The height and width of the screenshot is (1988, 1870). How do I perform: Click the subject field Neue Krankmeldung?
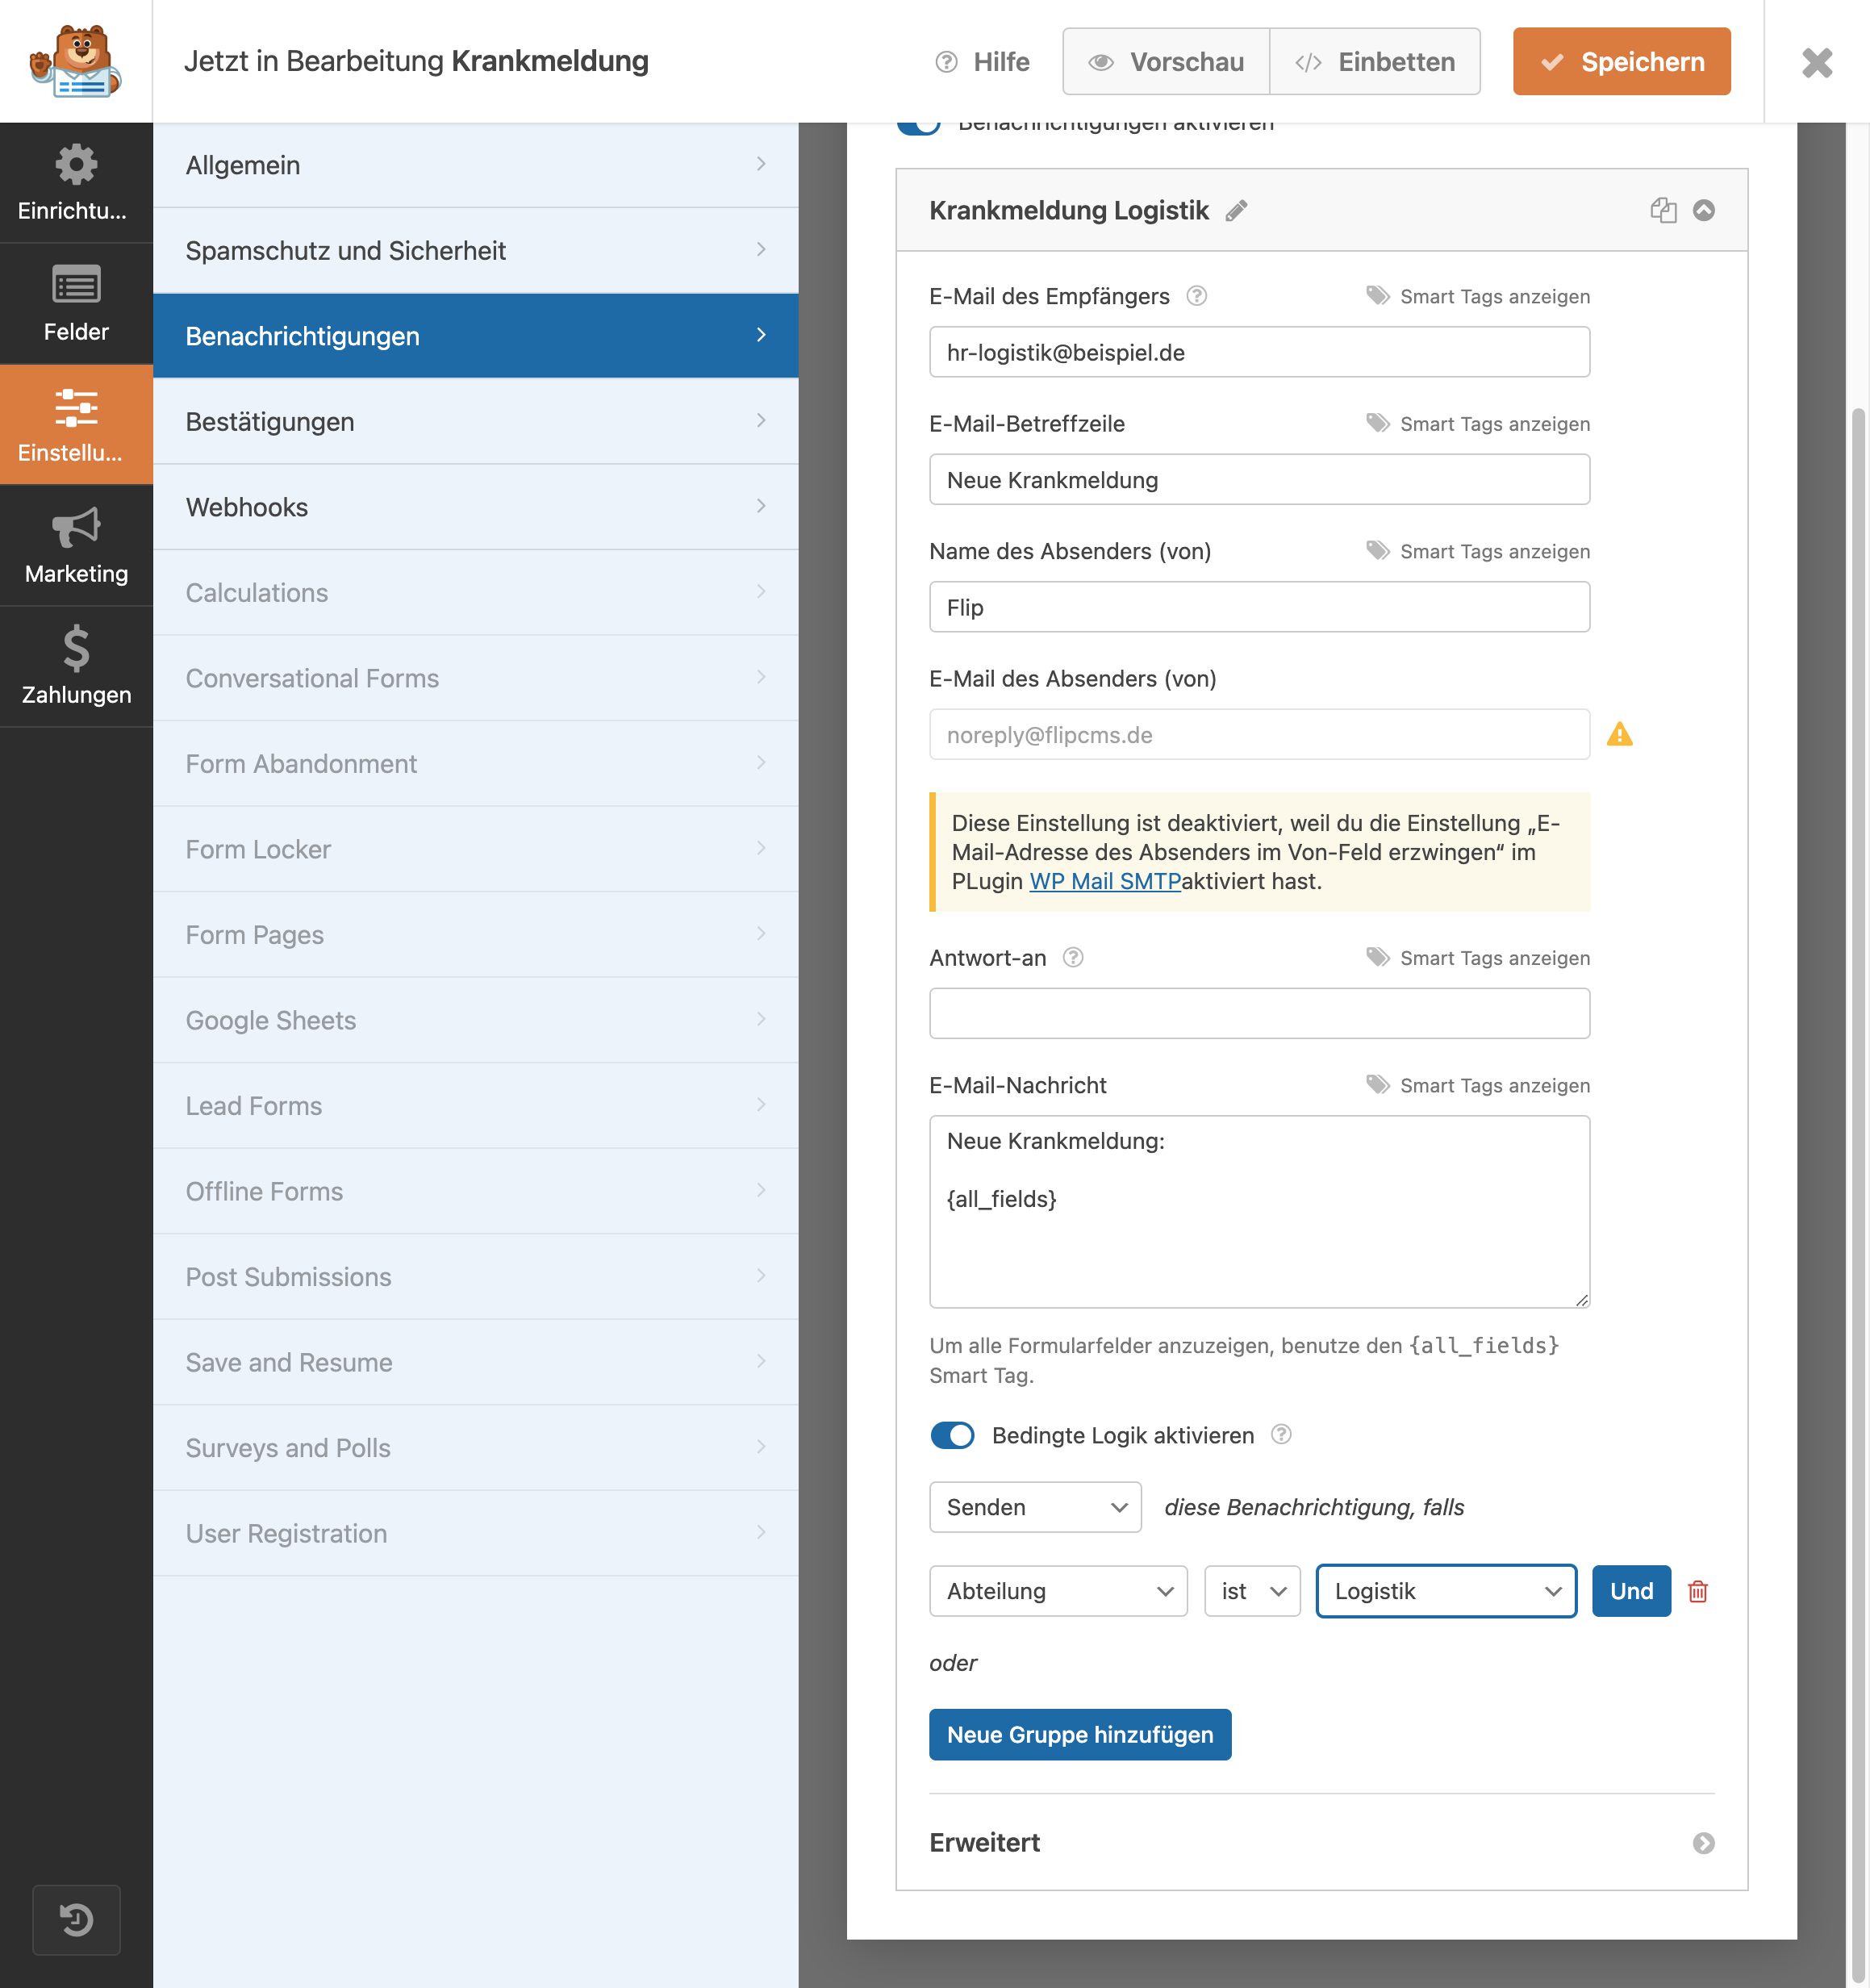pyautogui.click(x=1259, y=480)
